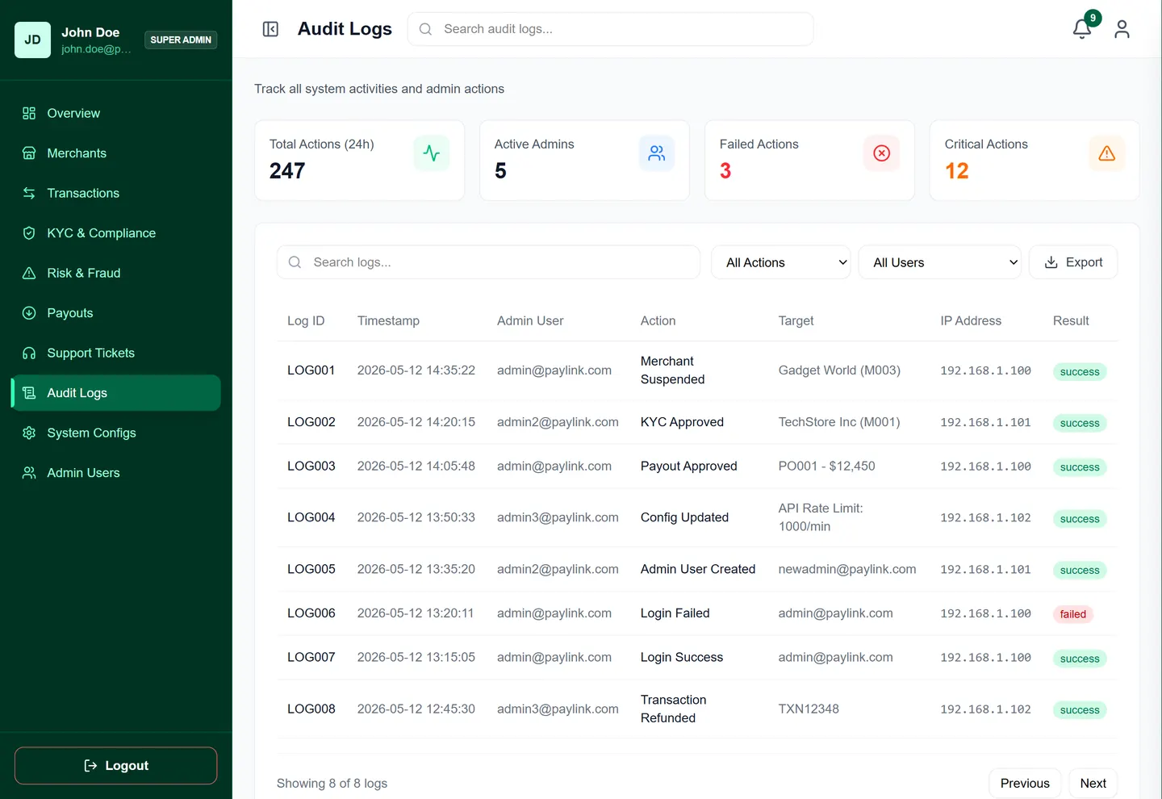Log out using the Logout button
1162x799 pixels.
click(x=116, y=766)
